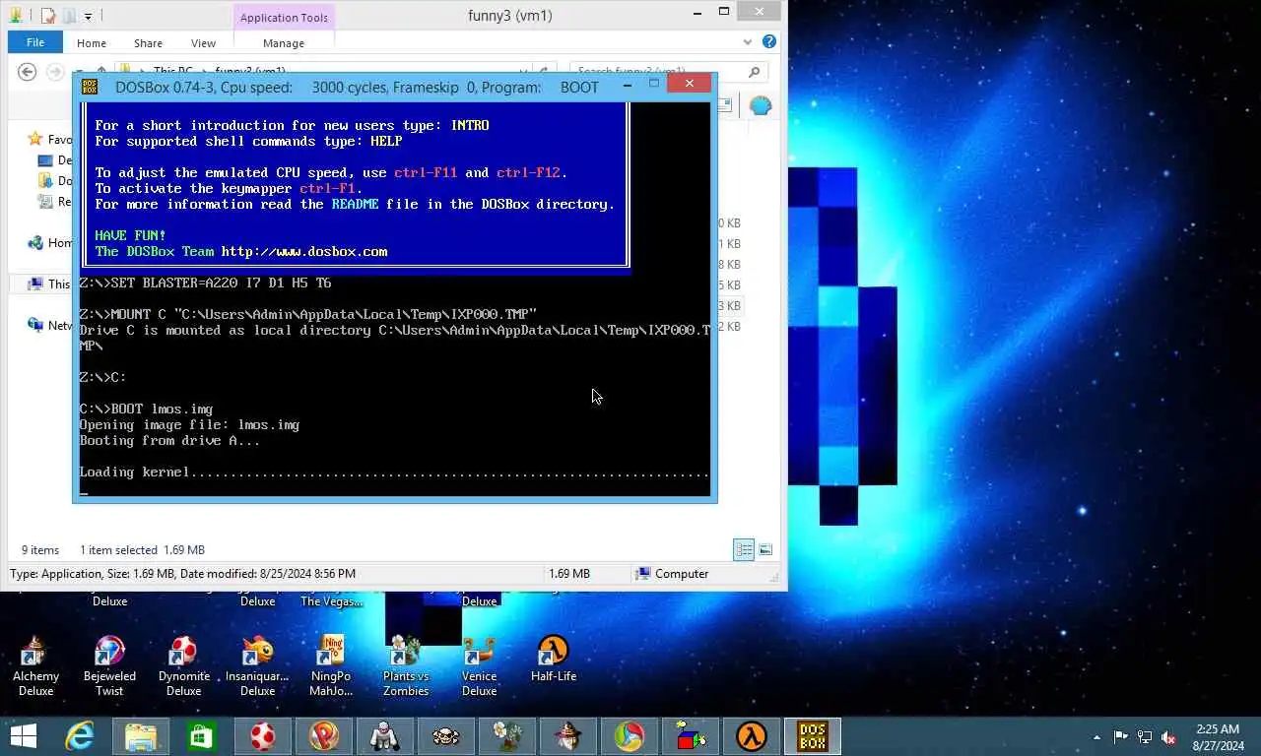Screen dimensions: 1261x756
Task: Select the Desktop item under Favorites
Action: click(53, 159)
